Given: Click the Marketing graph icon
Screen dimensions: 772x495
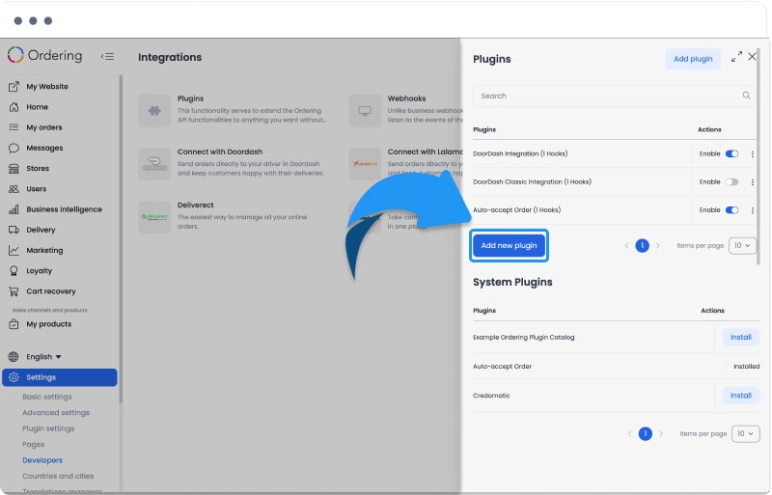Looking at the screenshot, I should pyautogui.click(x=14, y=250).
